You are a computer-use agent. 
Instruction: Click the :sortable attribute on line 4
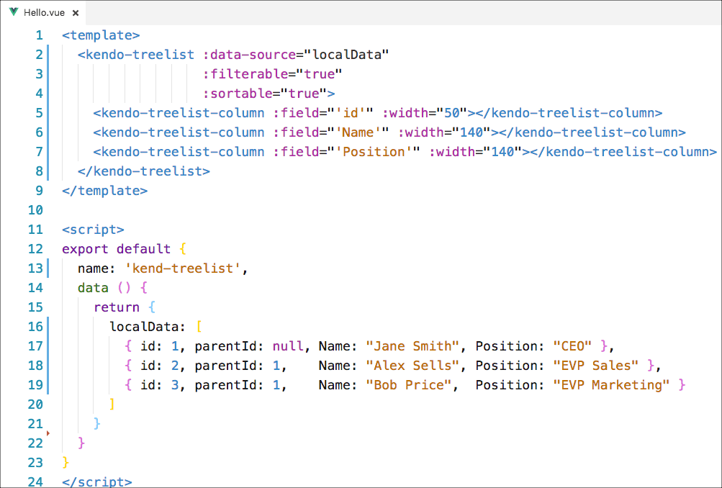[x=238, y=94]
